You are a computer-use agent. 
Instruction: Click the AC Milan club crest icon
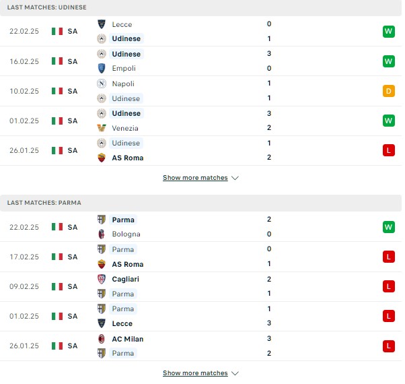click(102, 339)
